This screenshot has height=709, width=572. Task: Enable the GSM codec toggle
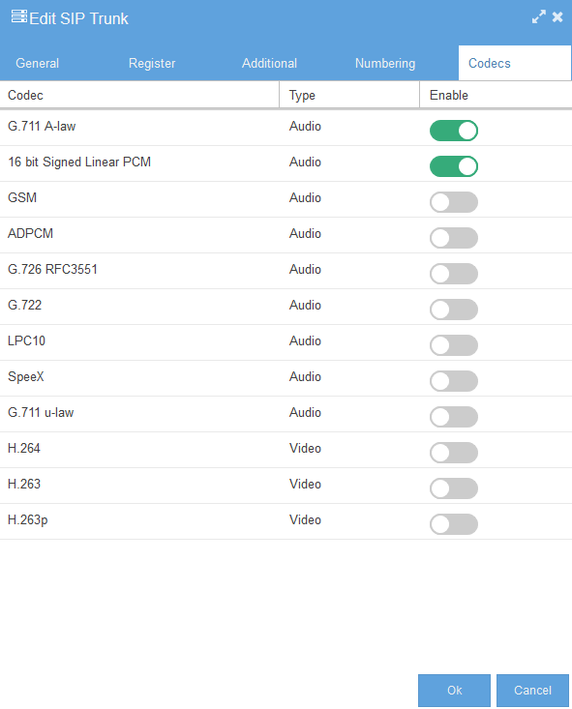453,202
